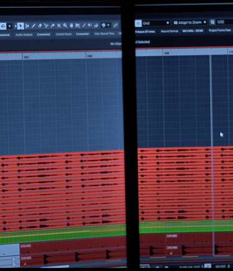
Task: Select the Time Warp tool
Action: 78,25
